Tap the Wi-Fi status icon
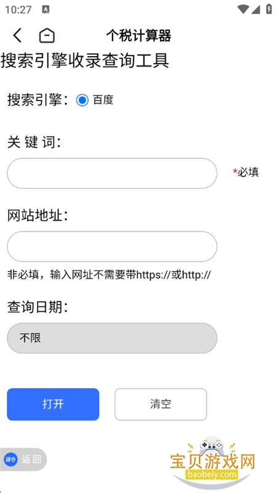The image size is (277, 493). (x=243, y=9)
